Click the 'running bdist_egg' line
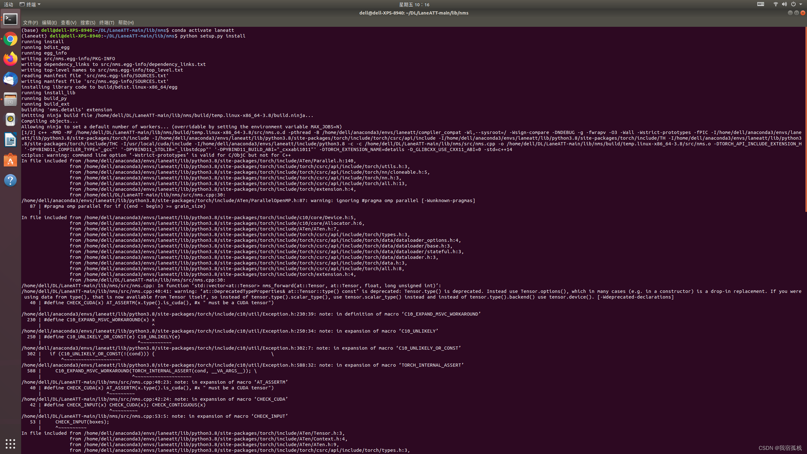This screenshot has height=454, width=807. click(x=45, y=47)
